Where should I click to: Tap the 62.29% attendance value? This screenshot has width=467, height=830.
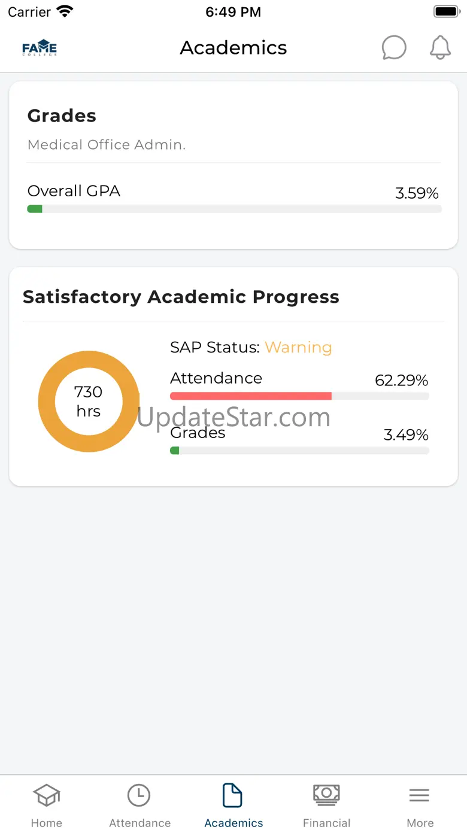401,381
